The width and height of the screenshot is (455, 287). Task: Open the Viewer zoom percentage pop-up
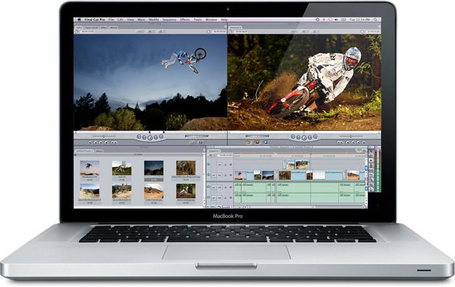pos(140,31)
